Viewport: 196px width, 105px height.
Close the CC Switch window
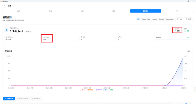(193, 1)
